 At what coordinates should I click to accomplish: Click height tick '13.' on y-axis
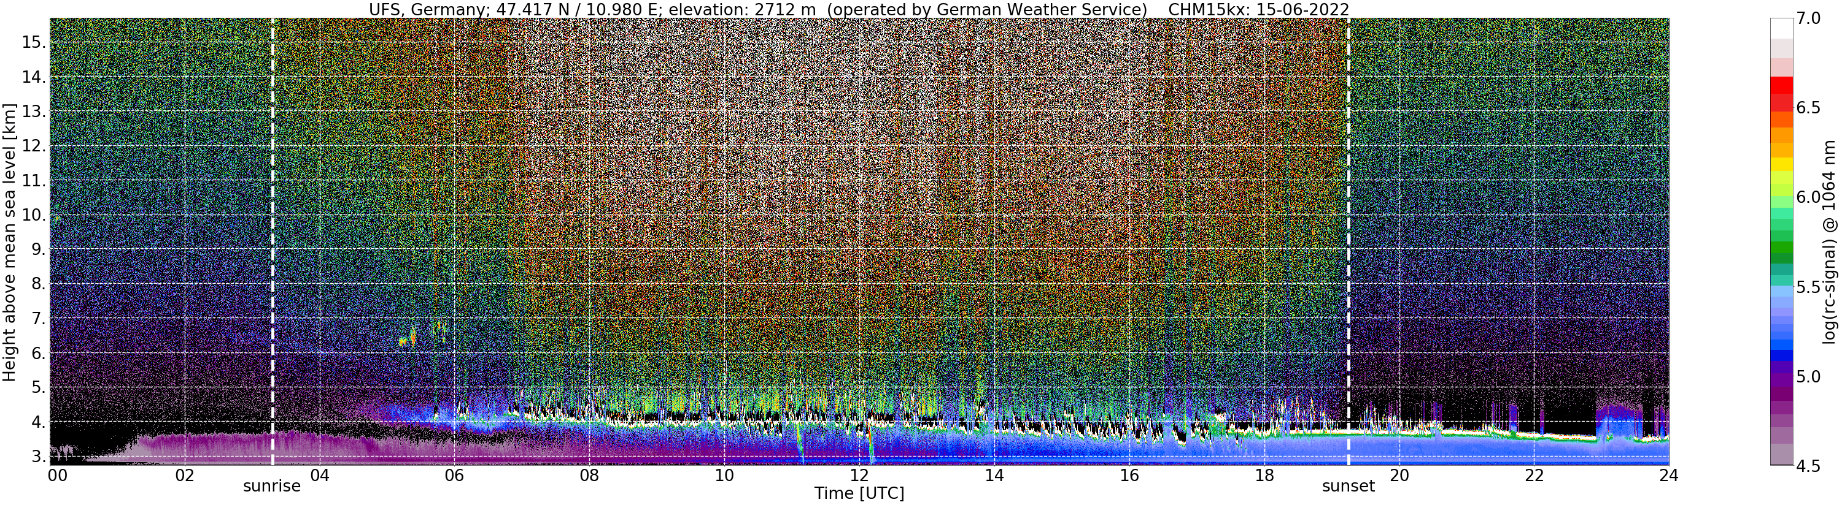[x=33, y=112]
